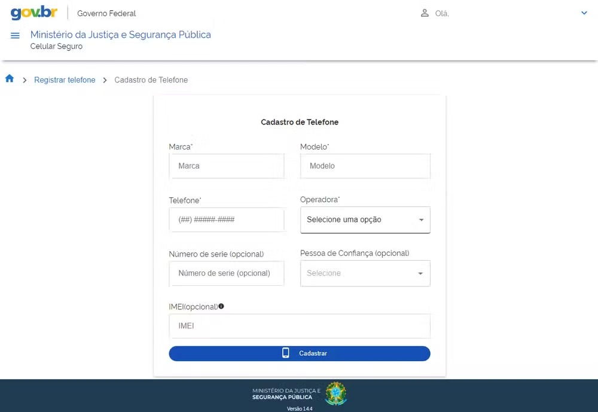The width and height of the screenshot is (598, 412).
Task: Click the Cadastrar submit button
Action: [299, 353]
